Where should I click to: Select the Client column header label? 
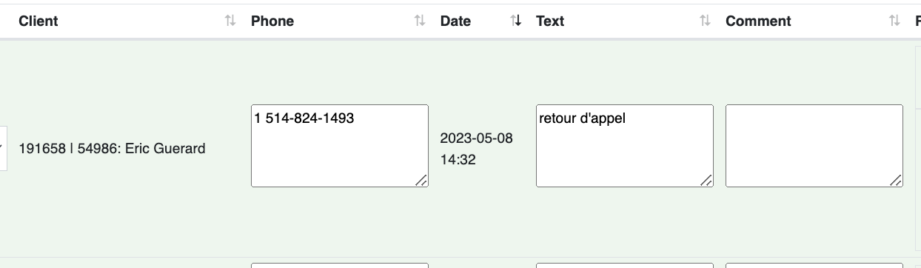38,21
